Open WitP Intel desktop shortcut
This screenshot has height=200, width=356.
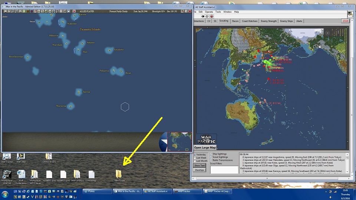point(21,158)
